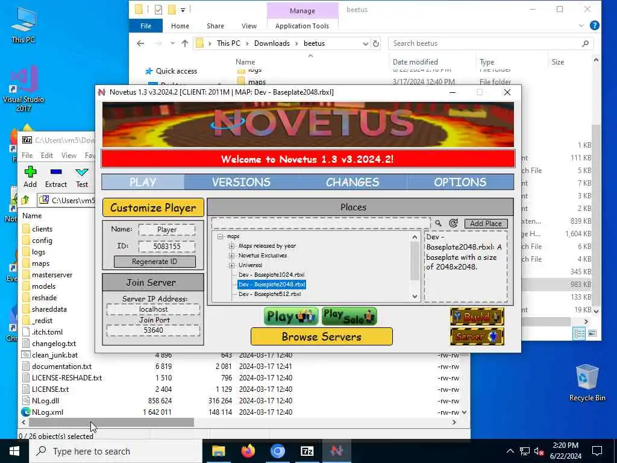Open Explorer recent locations dropdown
Screen dimensions: 617x463
[x=172, y=43]
